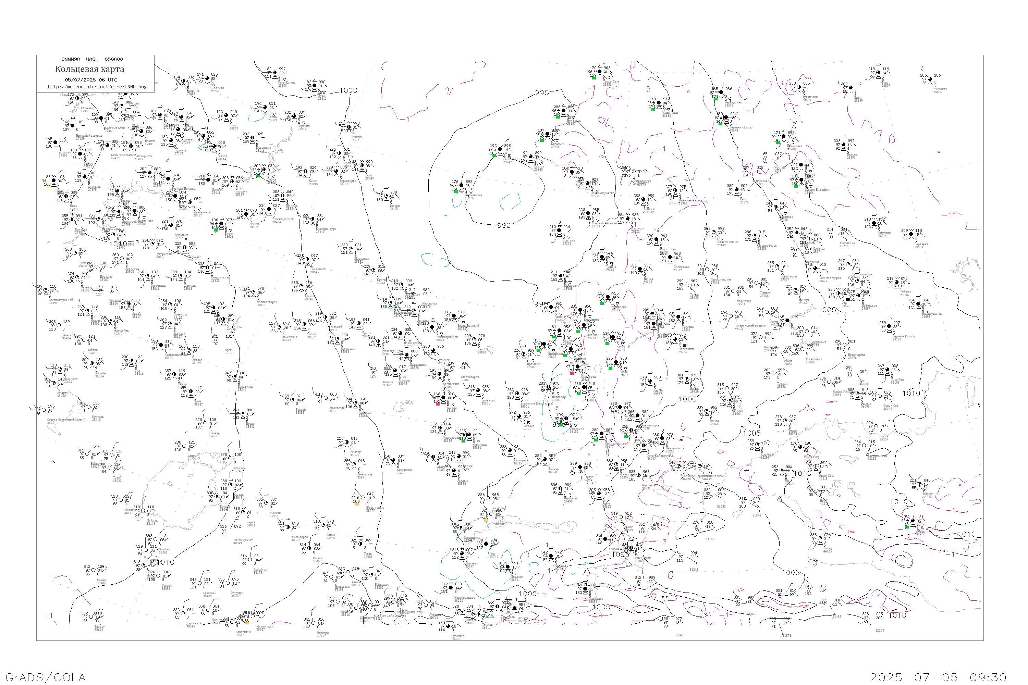Click the green square marker at Верхнеимбатск
Viewport: 1028px width, 685px height.
(720, 124)
